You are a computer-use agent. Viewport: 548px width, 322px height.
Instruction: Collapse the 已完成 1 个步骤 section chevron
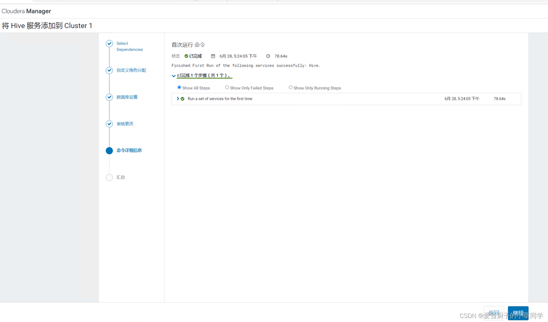(174, 76)
